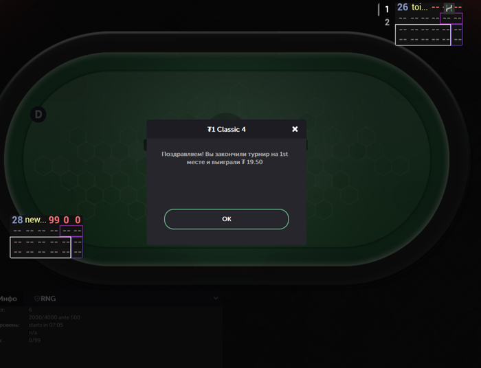Click the ₮1 Classic 4 dialog title
This screenshot has width=481, height=368.
(x=226, y=129)
